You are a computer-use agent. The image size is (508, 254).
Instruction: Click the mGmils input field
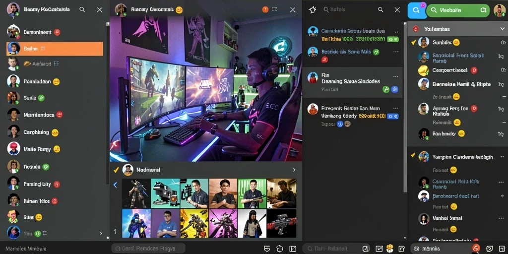click(445, 249)
